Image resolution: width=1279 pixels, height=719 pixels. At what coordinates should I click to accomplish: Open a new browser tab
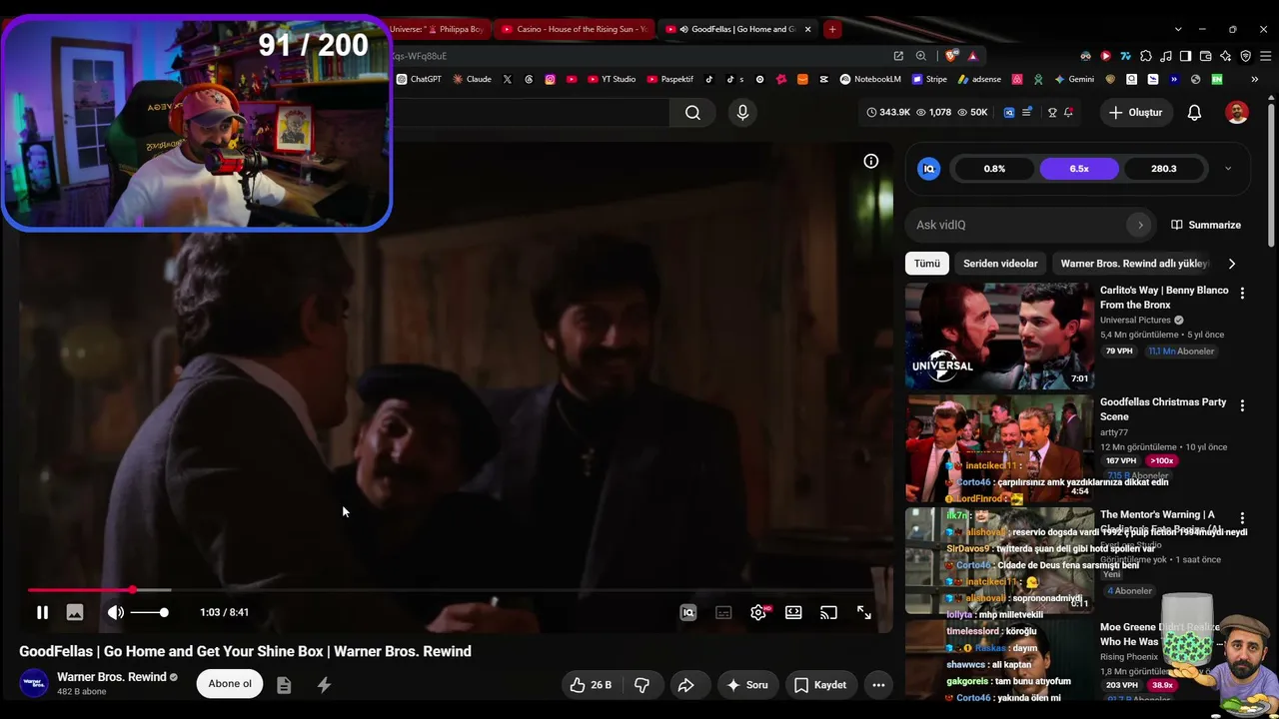[x=832, y=29]
